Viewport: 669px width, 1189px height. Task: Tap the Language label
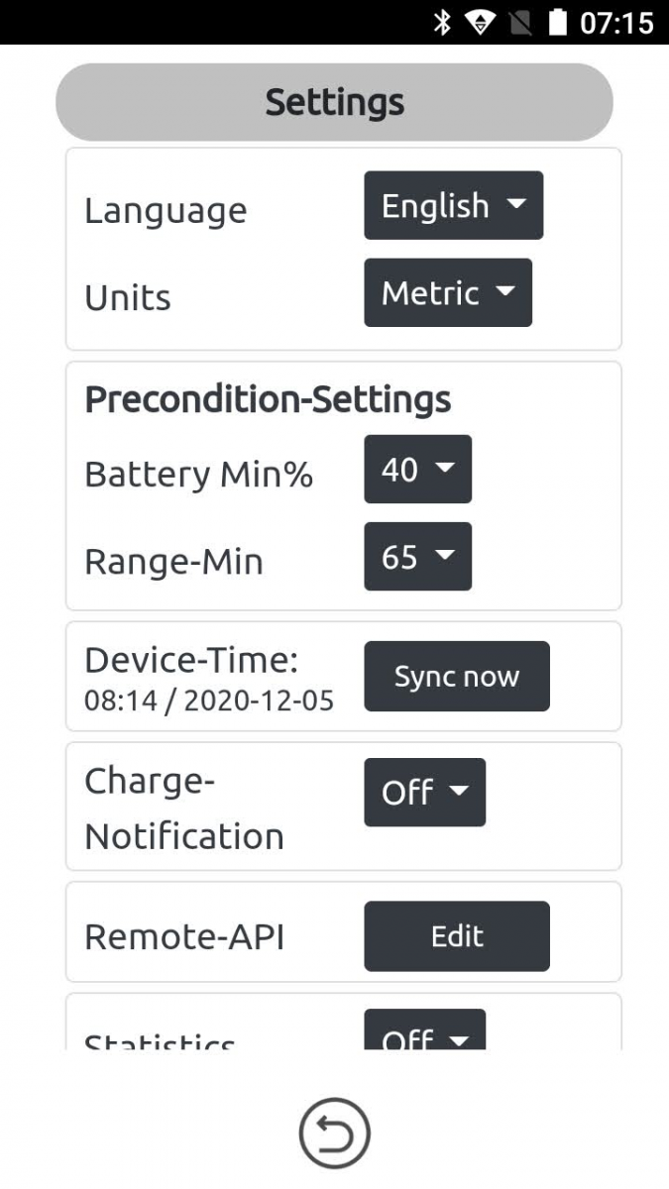pos(166,211)
